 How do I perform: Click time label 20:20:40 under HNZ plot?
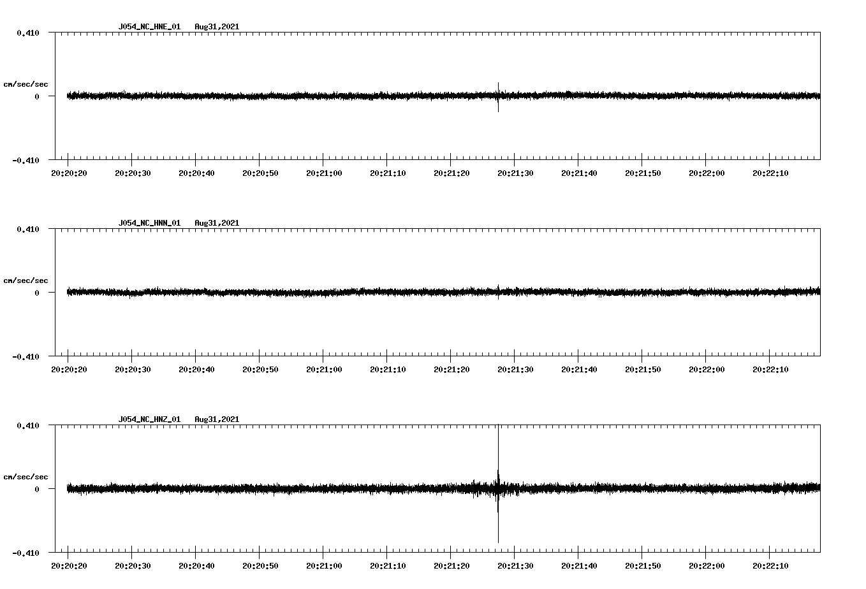[x=196, y=566]
